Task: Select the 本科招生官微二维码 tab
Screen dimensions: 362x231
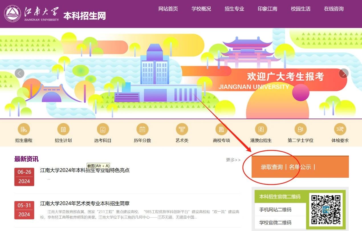Action: click(280, 197)
